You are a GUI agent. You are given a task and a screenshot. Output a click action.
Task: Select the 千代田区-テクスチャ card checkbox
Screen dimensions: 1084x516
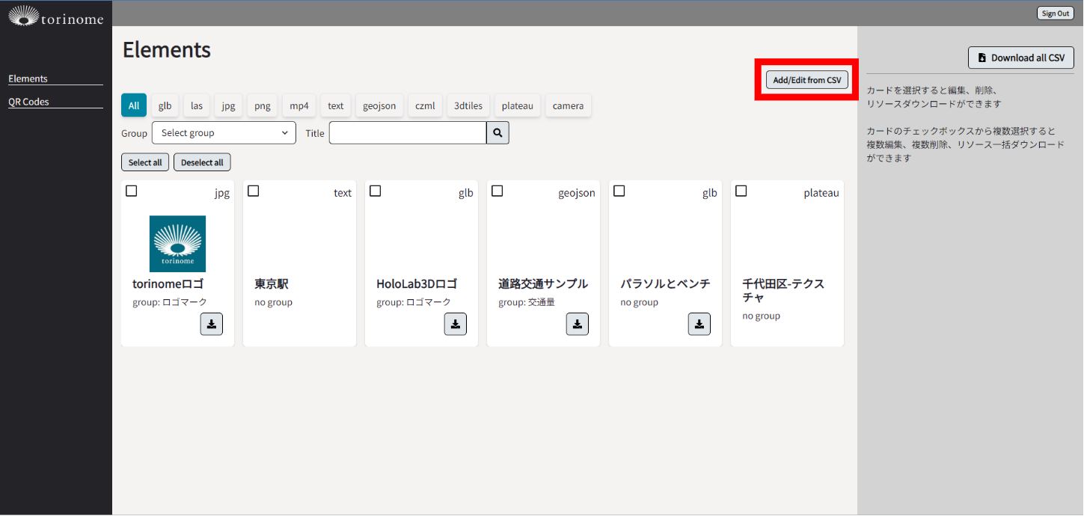point(741,191)
